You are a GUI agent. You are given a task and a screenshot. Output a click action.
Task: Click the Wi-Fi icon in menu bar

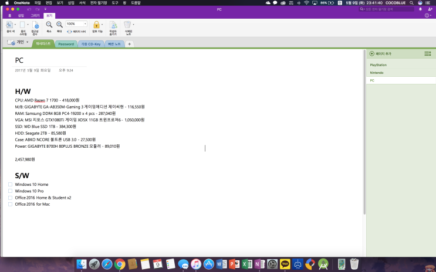[306, 3]
